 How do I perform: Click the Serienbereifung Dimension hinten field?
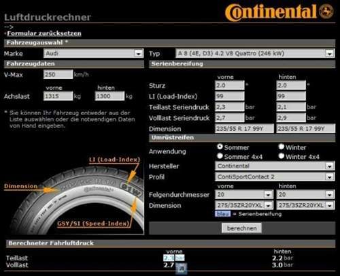coord(306,129)
